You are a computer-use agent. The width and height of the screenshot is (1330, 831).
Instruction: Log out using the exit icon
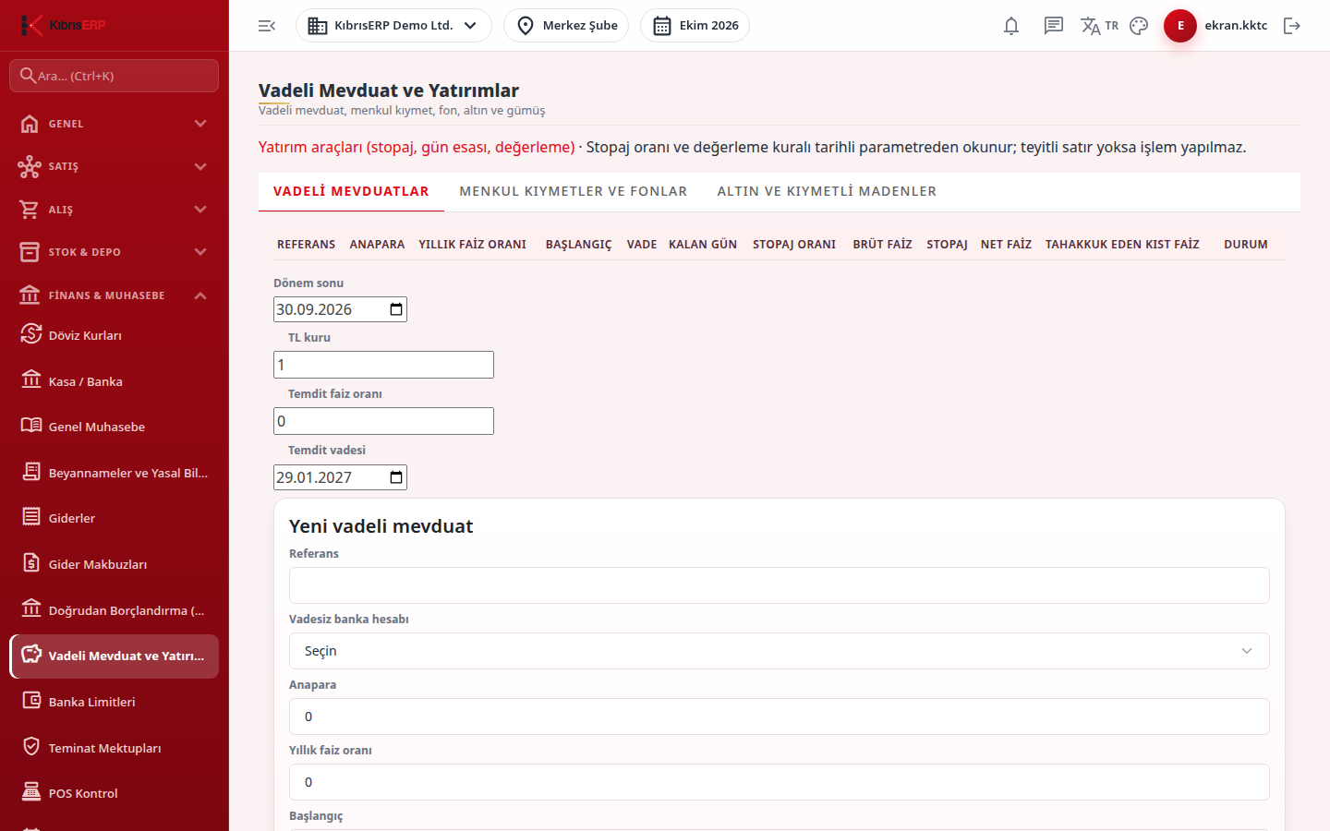coord(1292,26)
